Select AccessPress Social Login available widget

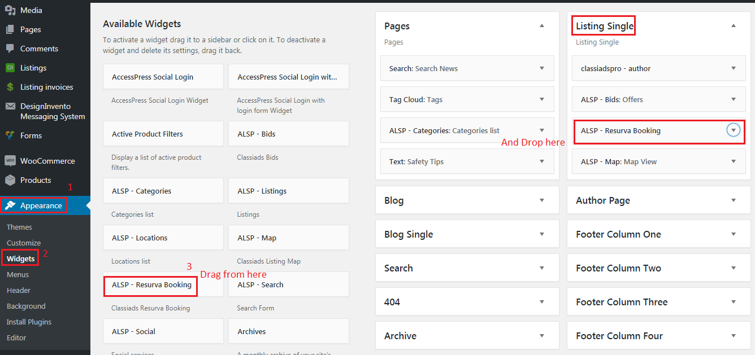click(163, 77)
